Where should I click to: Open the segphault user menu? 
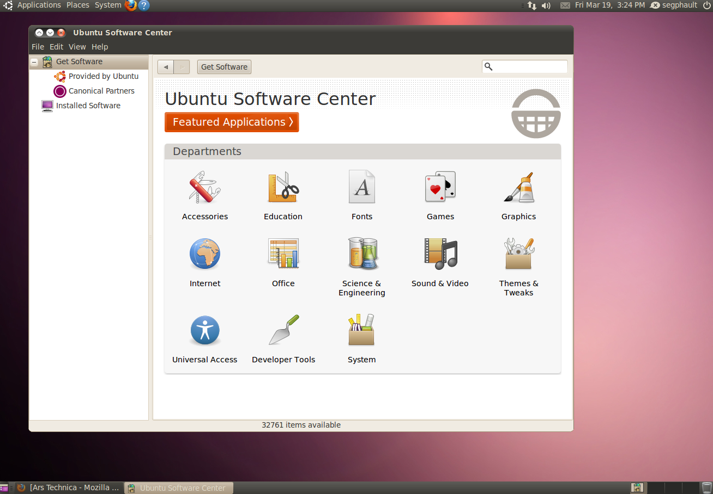click(x=675, y=5)
